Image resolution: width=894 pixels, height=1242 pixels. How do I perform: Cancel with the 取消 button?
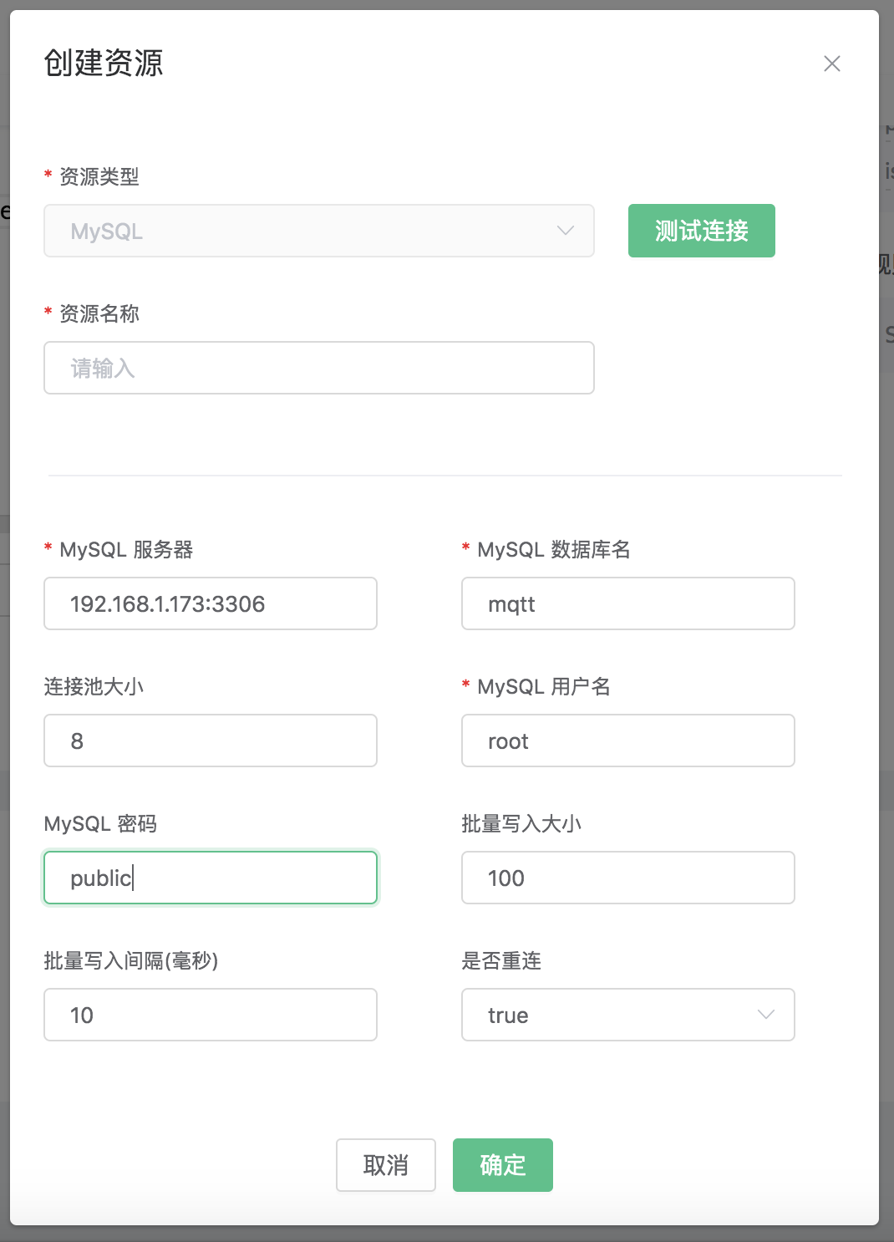pos(385,1164)
